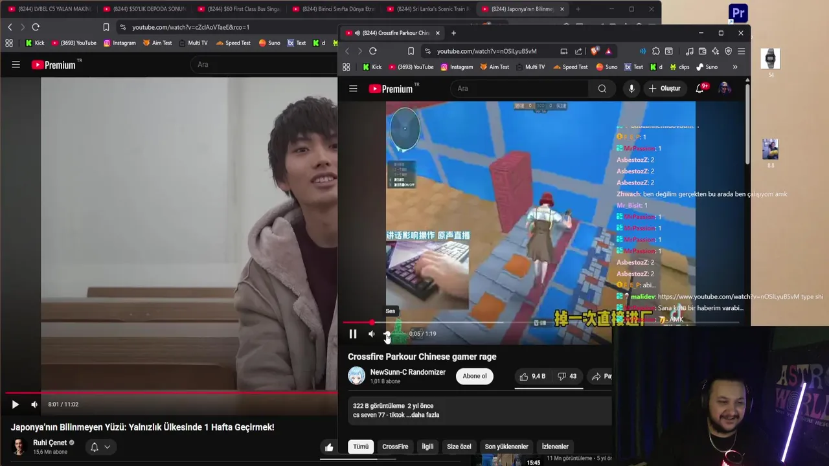Seek on the Japonya video red progress bar
Viewport: 829px width, 466px height.
point(172,393)
